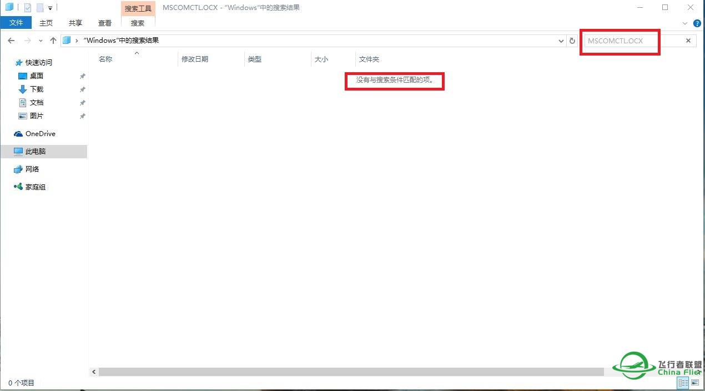The height and width of the screenshot is (391, 705).
Task: Refresh the search results with the refresh icon
Action: pos(572,41)
